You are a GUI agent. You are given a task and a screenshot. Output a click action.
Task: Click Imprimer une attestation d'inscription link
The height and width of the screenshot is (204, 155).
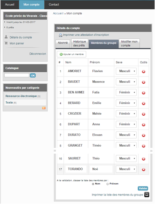click(x=86, y=35)
